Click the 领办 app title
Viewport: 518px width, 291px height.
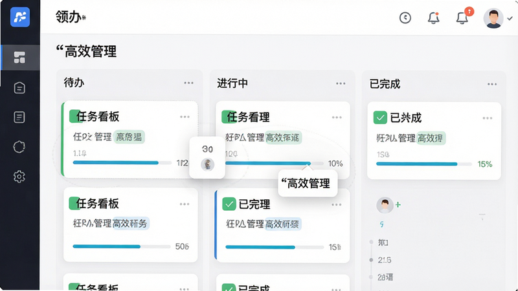(71, 17)
